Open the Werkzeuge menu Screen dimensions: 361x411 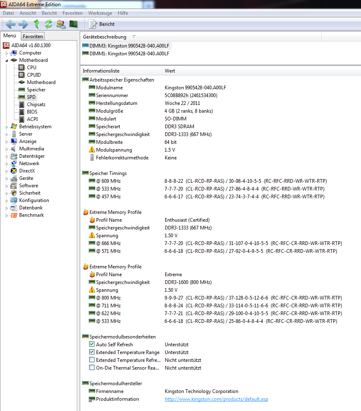tap(100, 13)
